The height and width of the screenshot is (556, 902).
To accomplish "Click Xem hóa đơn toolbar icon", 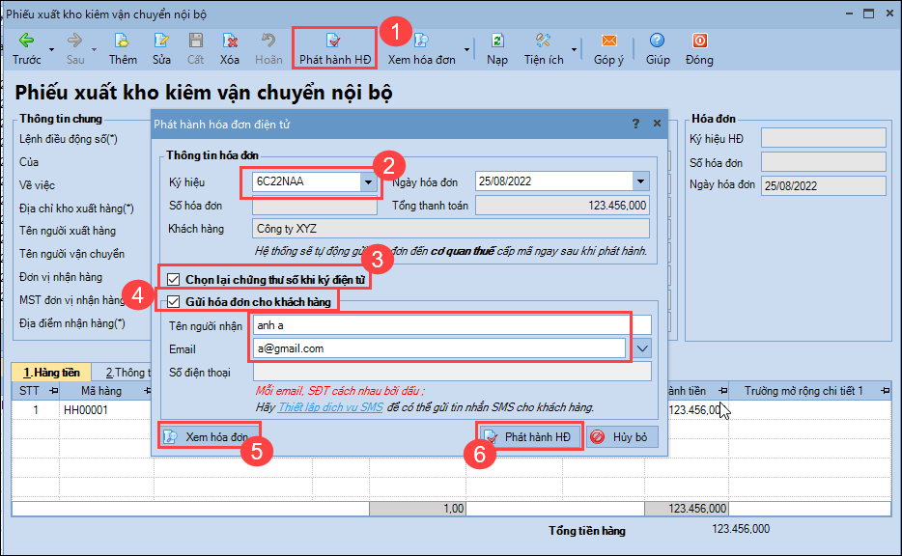I will click(x=421, y=41).
